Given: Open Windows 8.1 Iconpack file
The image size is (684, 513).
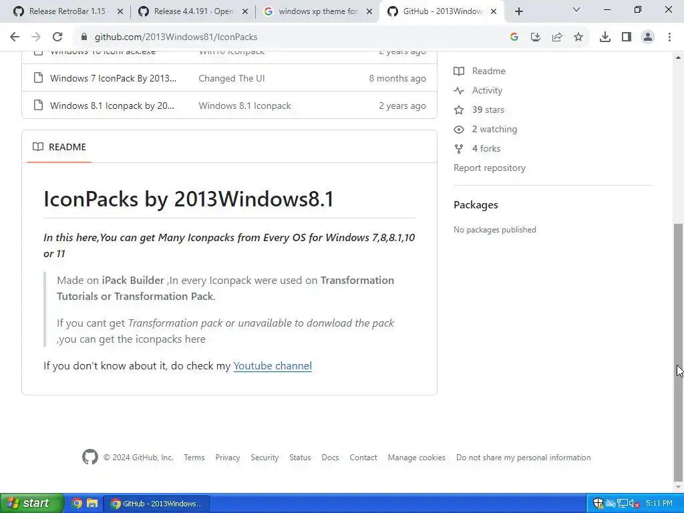Looking at the screenshot, I should pyautogui.click(x=112, y=106).
